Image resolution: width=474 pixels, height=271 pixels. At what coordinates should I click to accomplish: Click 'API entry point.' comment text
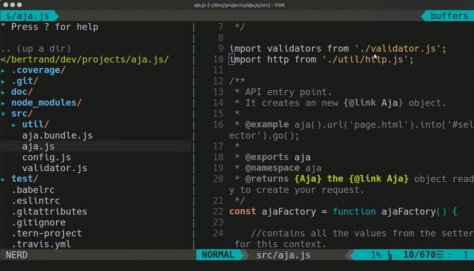tap(289, 92)
